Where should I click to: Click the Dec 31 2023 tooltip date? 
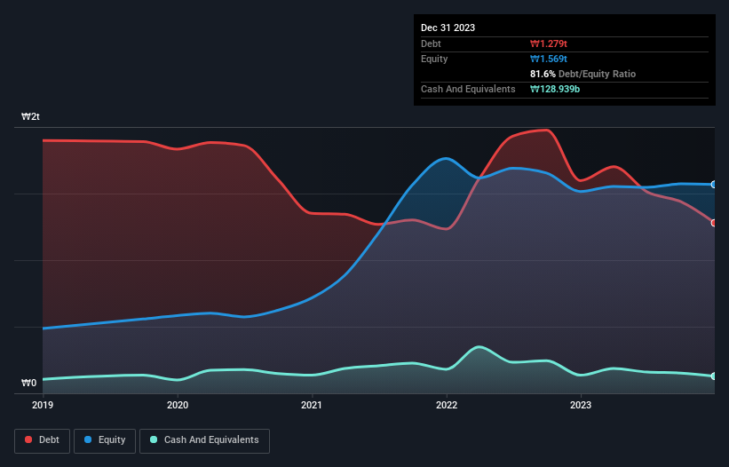point(448,28)
